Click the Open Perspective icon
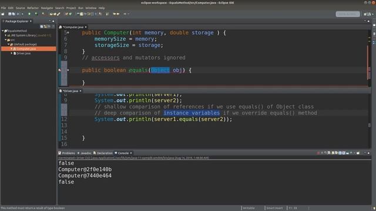 click(365, 14)
